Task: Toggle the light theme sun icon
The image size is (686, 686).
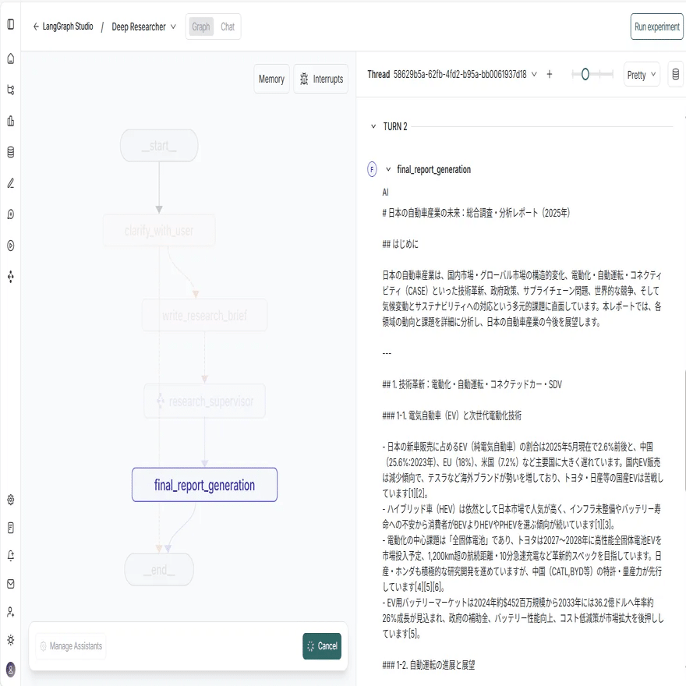Action: pos(11,640)
